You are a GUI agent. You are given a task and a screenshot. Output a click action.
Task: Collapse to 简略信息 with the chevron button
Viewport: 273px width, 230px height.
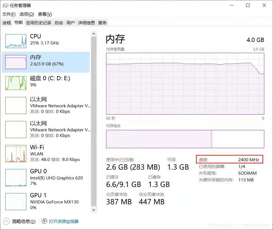tap(6, 221)
